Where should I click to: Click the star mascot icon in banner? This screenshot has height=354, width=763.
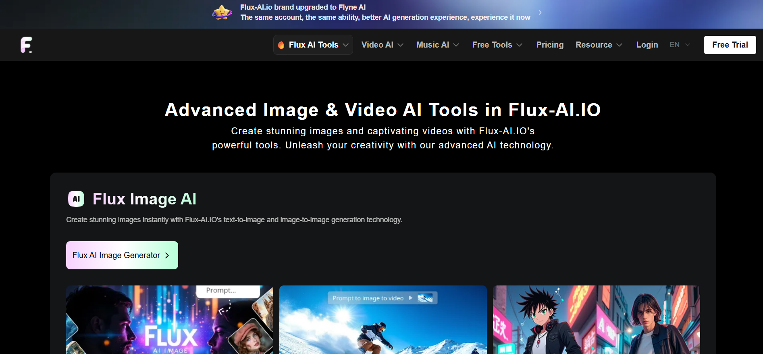222,12
